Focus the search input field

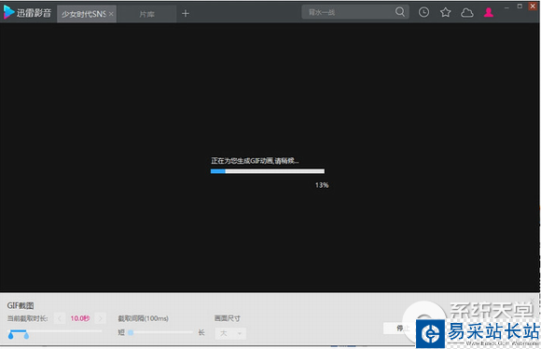tap(348, 12)
